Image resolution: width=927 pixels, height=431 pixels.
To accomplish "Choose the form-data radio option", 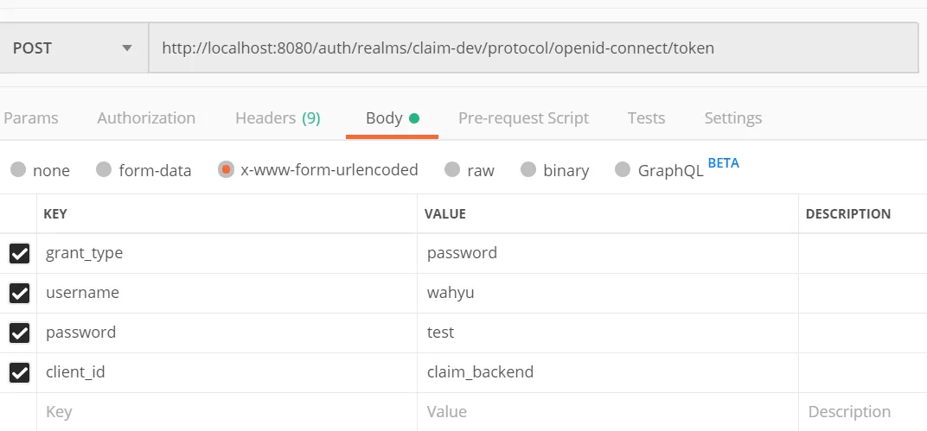I will tap(105, 170).
